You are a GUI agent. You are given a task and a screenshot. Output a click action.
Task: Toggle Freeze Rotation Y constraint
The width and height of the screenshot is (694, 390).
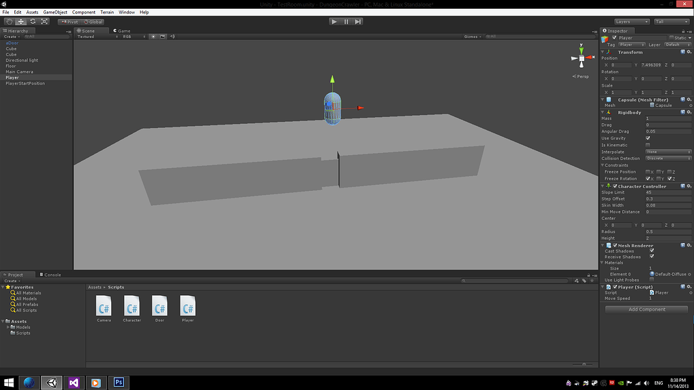659,179
